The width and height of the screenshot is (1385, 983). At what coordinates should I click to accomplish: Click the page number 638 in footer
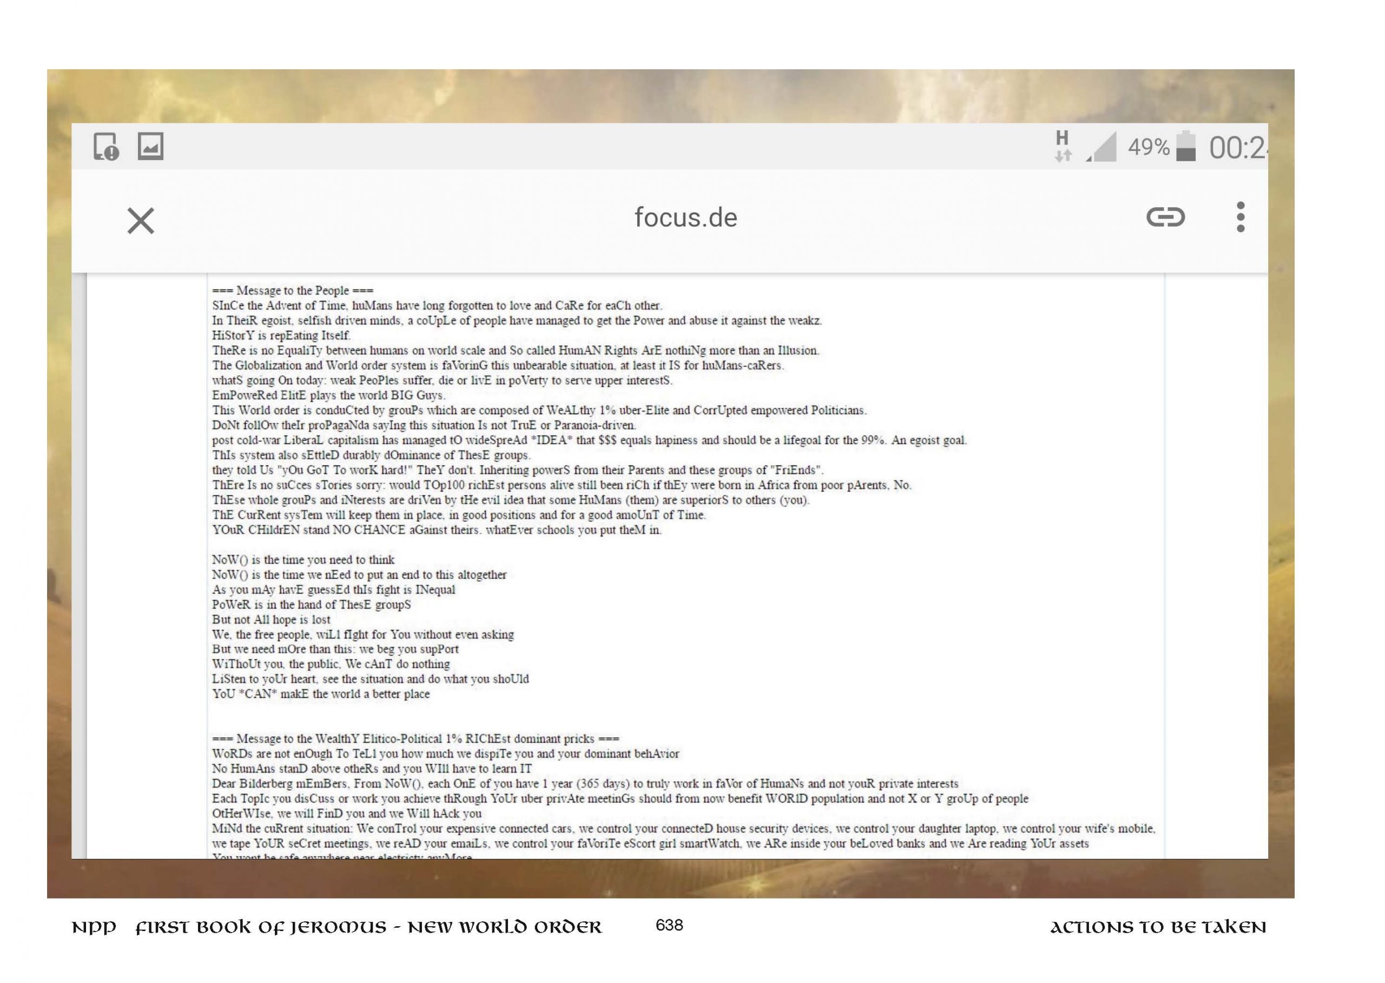pyautogui.click(x=669, y=925)
